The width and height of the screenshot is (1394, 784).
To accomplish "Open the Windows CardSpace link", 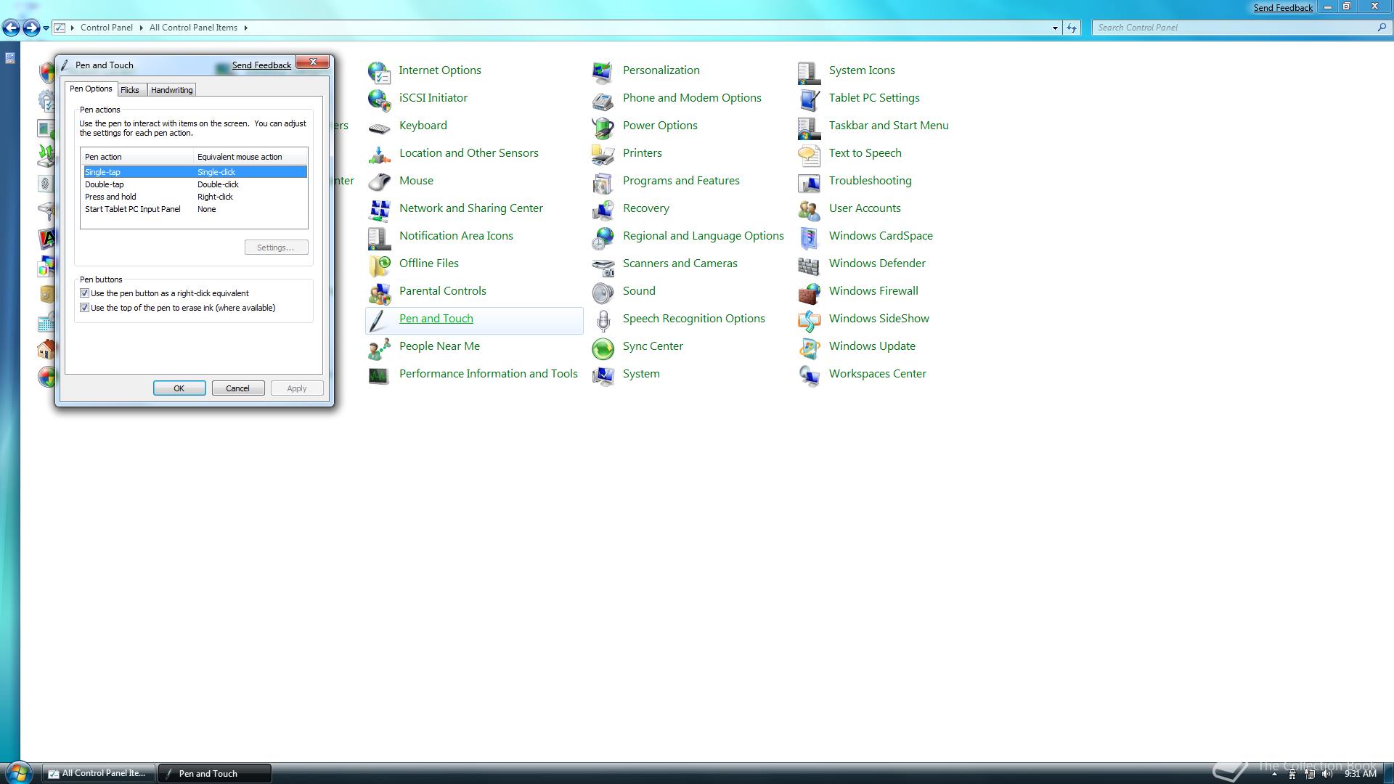I will 881,236.
